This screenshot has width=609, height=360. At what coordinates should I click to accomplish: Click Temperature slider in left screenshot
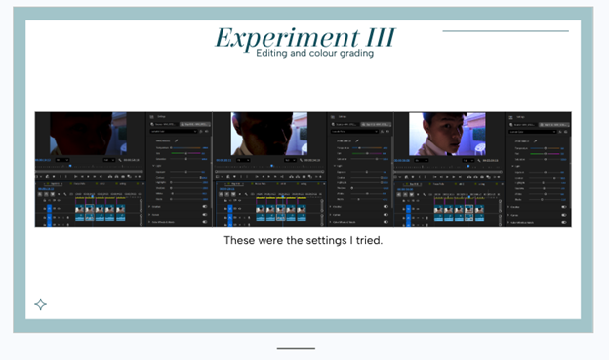click(x=186, y=148)
